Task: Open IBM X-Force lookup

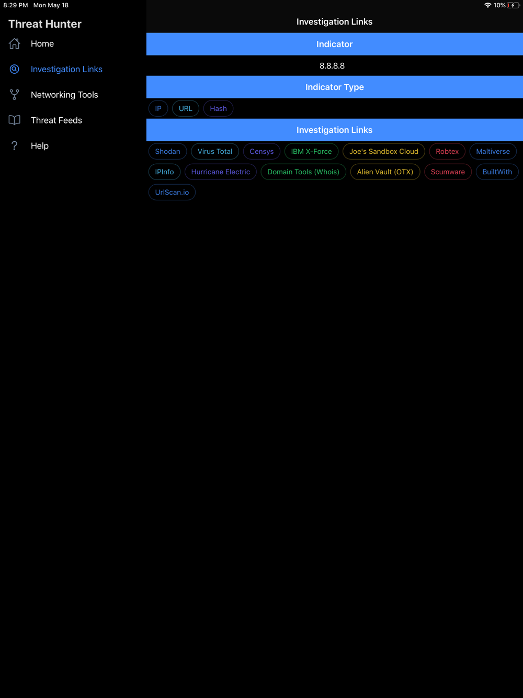Action: click(x=311, y=151)
